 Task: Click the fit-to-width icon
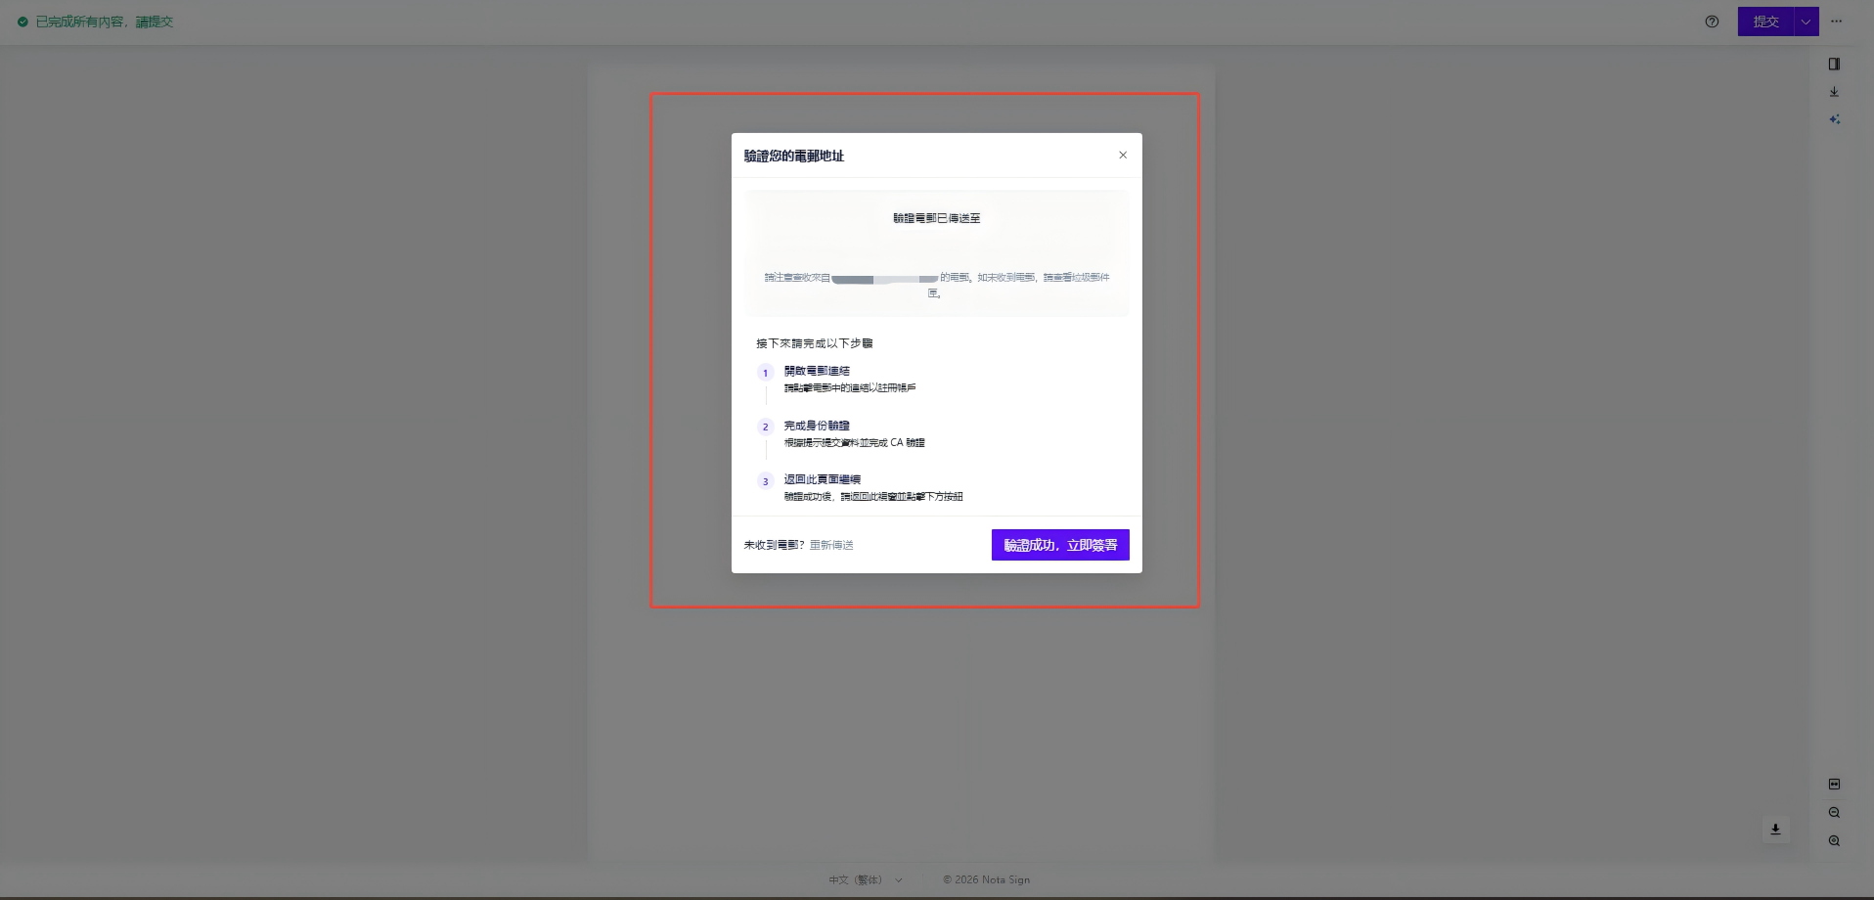coord(1834,784)
